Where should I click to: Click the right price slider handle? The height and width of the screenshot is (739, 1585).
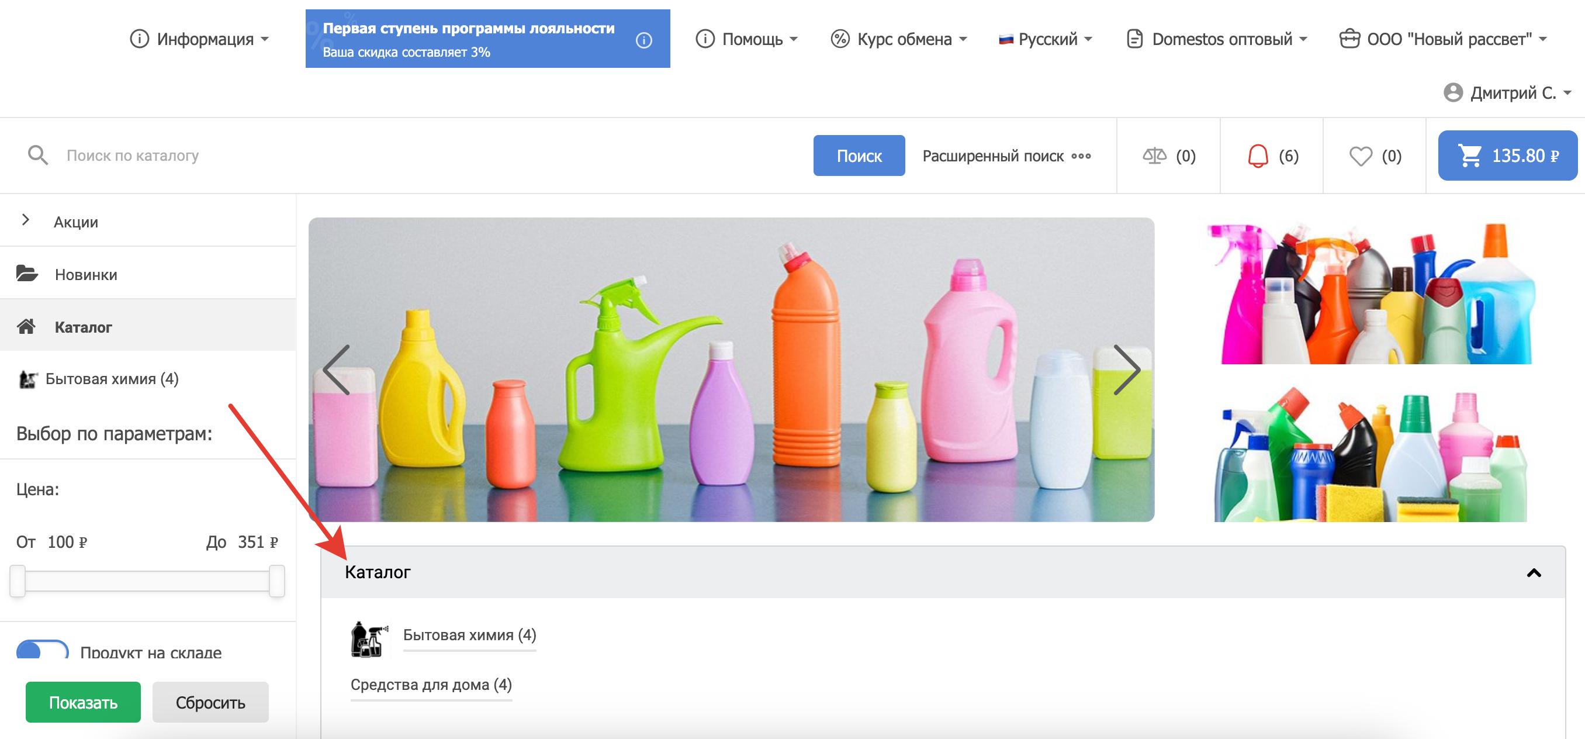coord(277,580)
